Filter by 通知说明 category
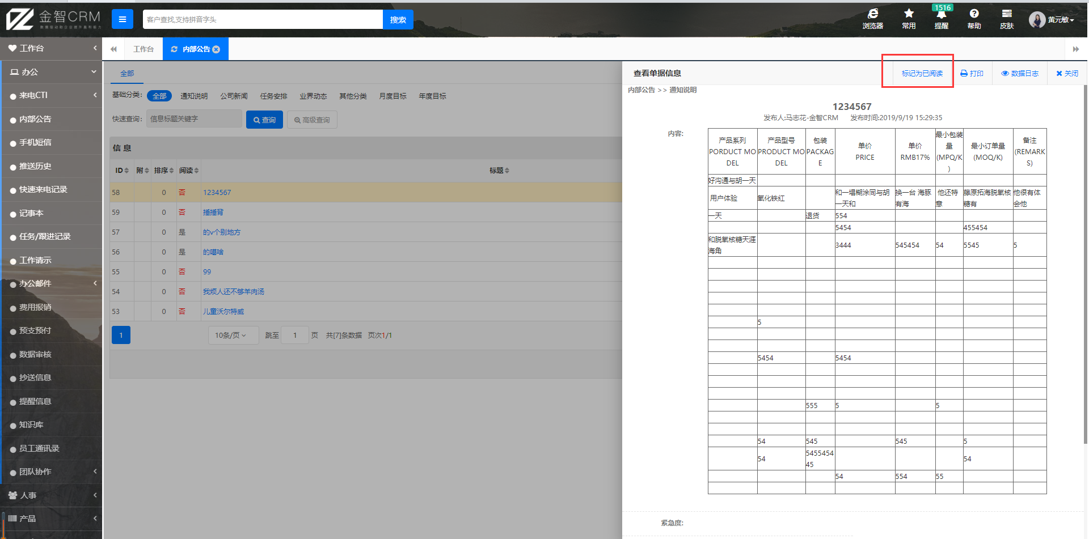This screenshot has width=1089, height=539. 194,96
